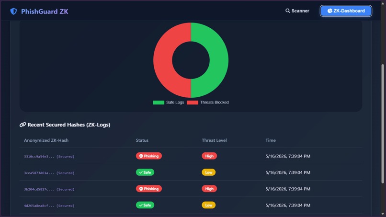The image size is (386, 217).
Task: Click Low threat badge in the 4d265a8ea8cf row
Action: [208, 205]
